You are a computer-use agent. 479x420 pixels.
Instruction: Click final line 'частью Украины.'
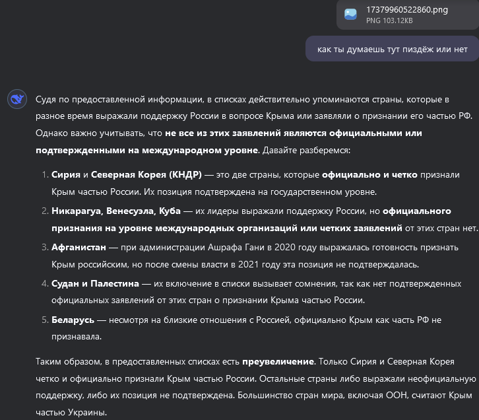pyautogui.click(x=71, y=412)
